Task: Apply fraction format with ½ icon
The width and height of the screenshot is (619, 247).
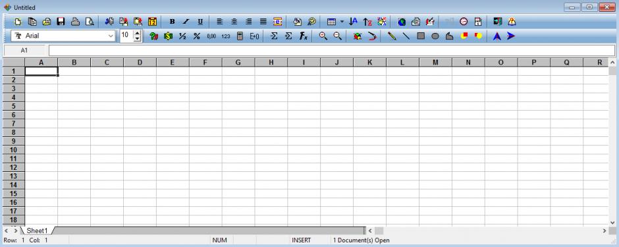Action: pos(182,36)
